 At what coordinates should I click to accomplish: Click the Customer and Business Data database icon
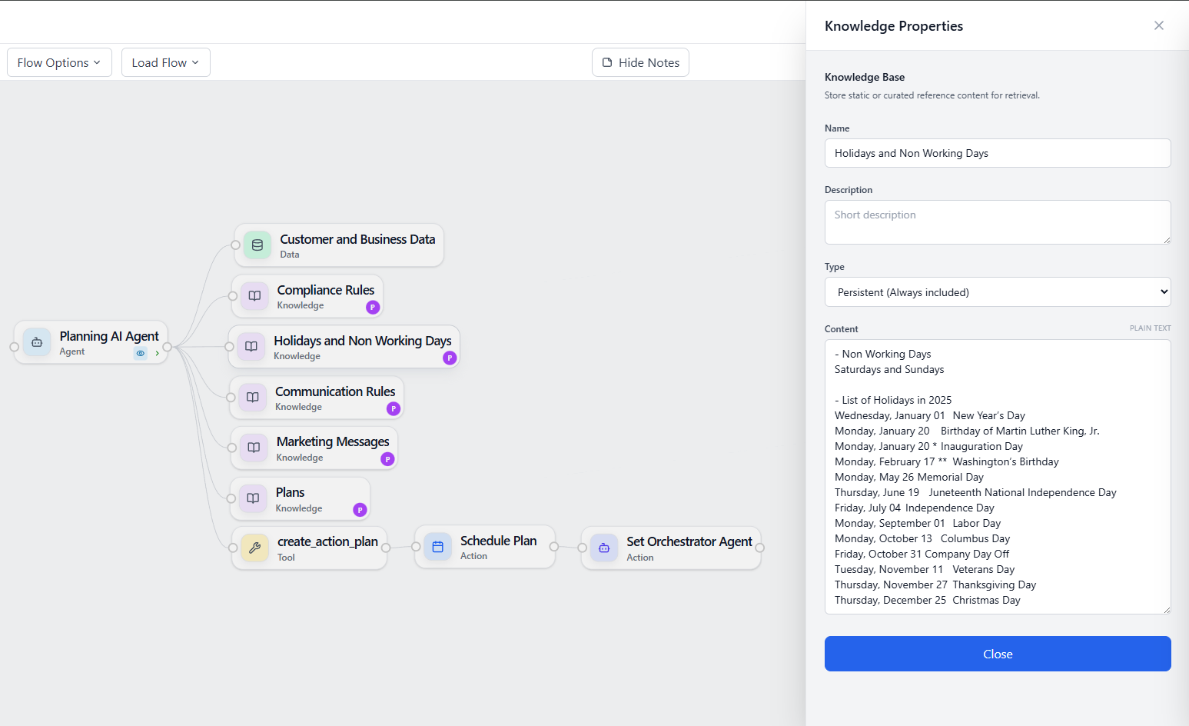tap(257, 245)
